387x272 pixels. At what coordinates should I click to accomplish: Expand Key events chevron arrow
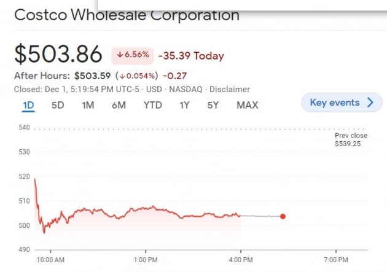(x=370, y=103)
